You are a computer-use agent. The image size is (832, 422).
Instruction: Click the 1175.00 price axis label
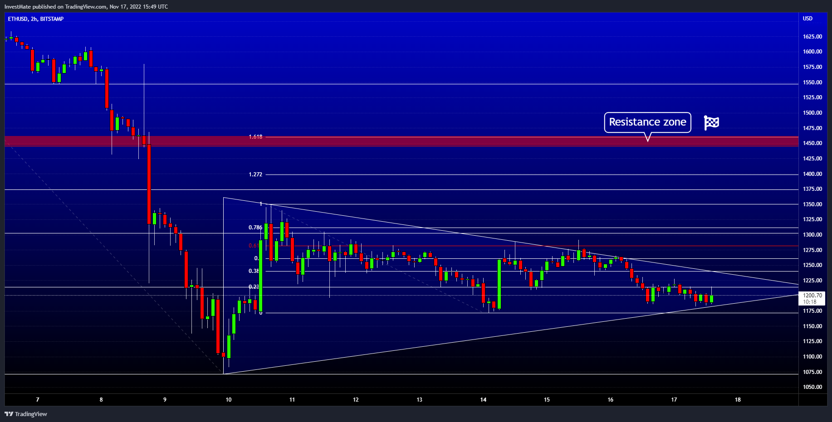click(812, 311)
